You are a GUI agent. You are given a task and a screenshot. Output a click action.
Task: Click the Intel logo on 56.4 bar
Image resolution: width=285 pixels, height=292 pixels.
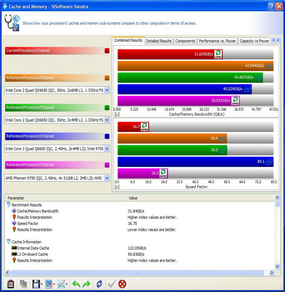[222, 138]
